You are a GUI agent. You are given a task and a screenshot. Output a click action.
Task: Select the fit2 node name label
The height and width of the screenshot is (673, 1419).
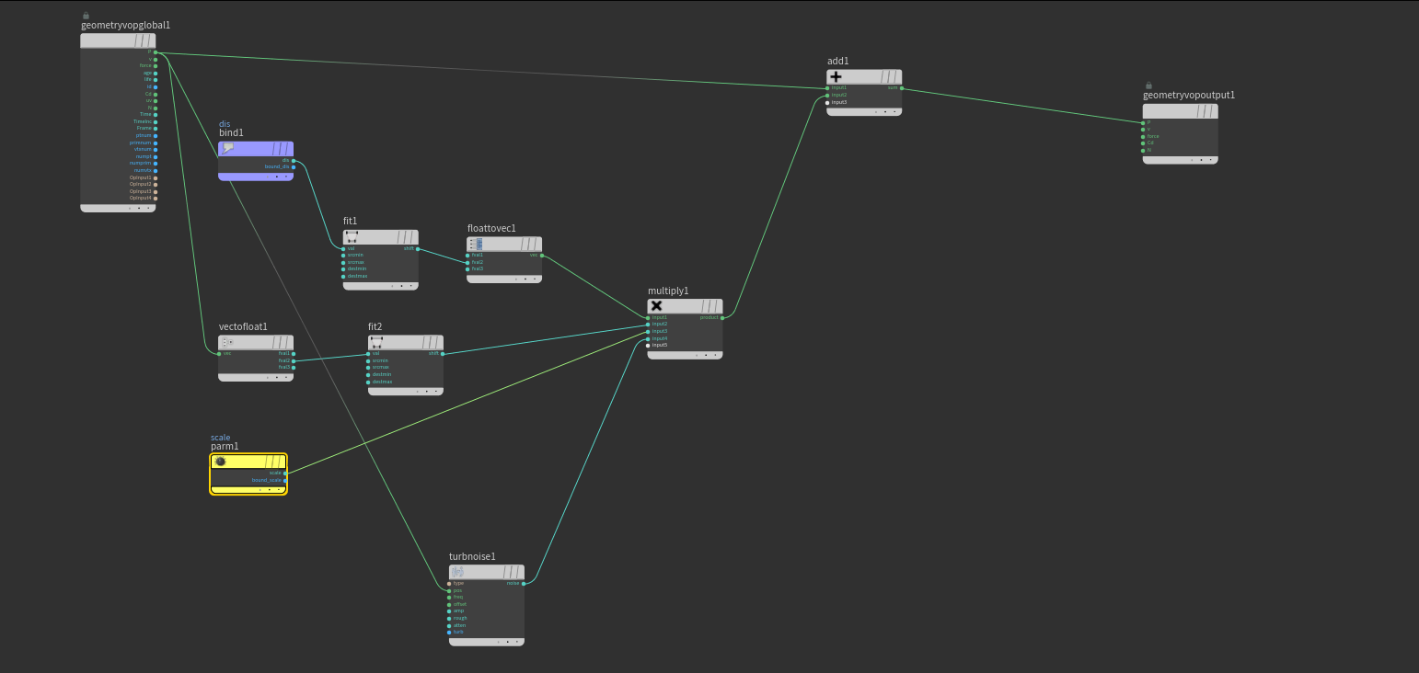point(375,326)
